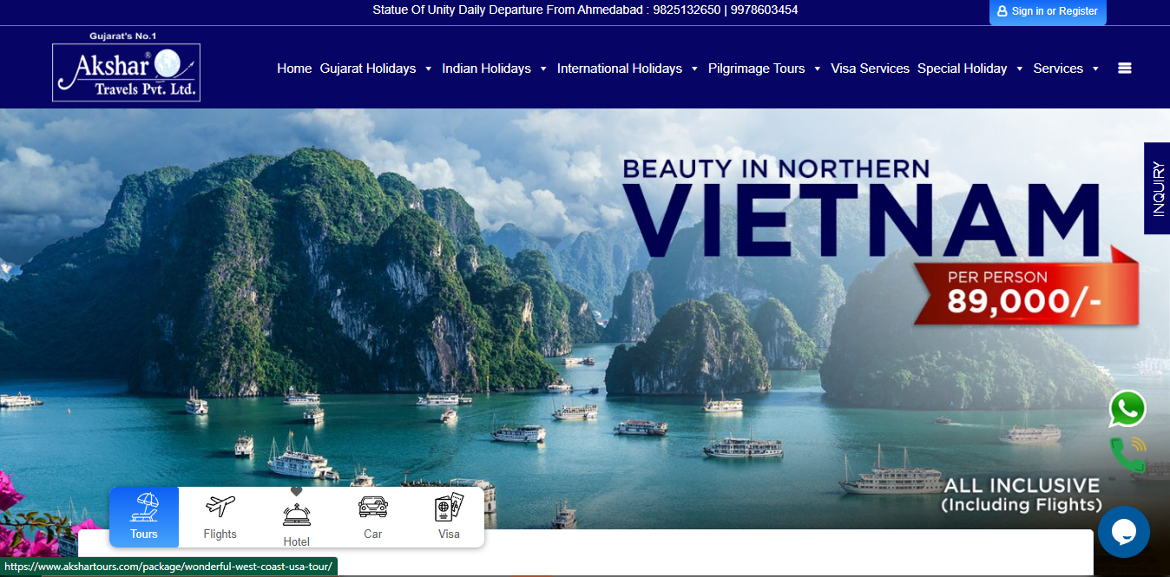Screen dimensions: 1170x577
Task: Open Visa Services page
Action: (870, 69)
